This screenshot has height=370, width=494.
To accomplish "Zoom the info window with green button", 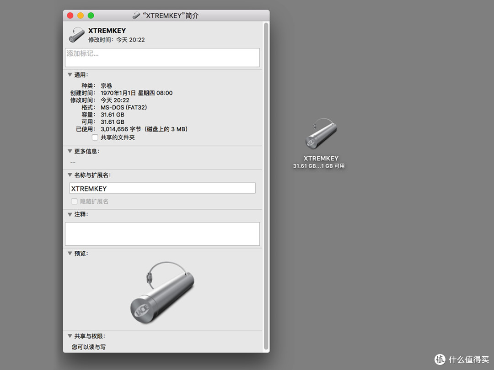I will (x=91, y=16).
